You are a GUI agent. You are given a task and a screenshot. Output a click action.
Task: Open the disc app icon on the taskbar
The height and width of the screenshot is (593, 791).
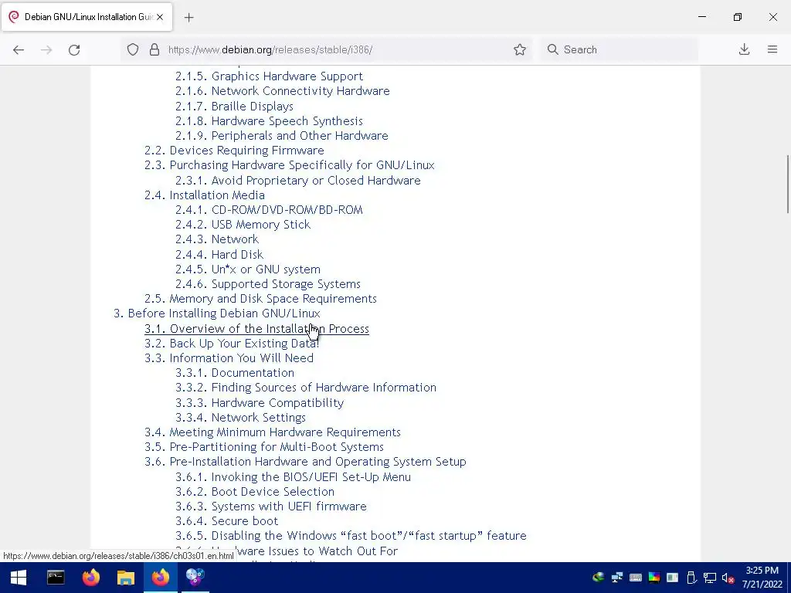click(195, 578)
